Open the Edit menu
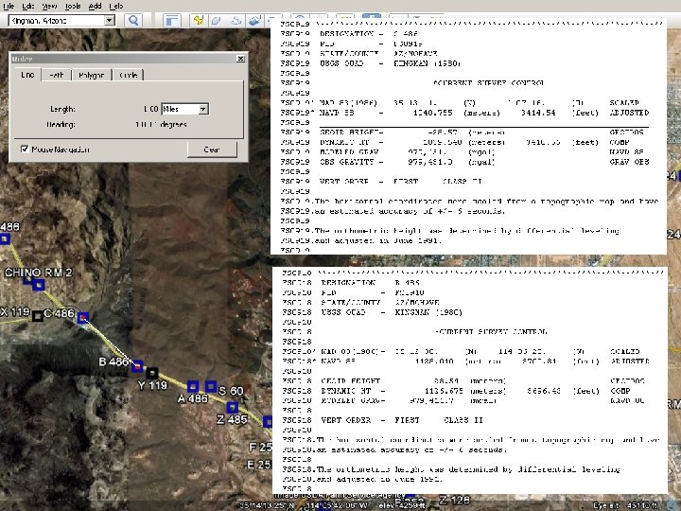 27,6
